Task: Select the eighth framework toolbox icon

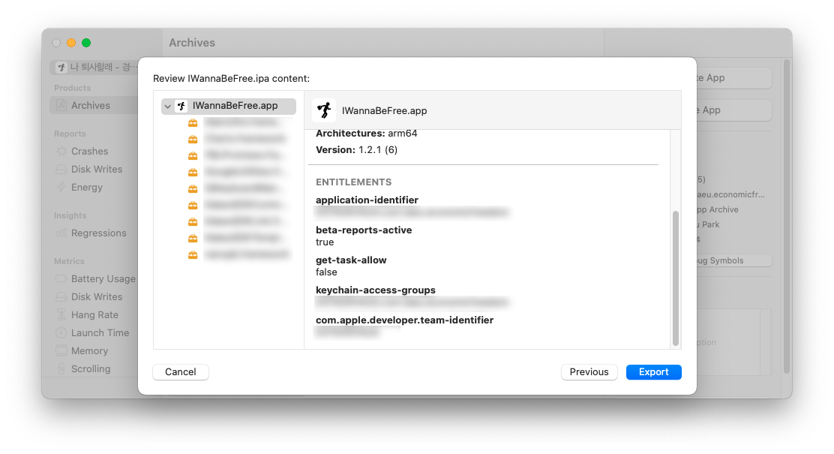Action: 193,239
